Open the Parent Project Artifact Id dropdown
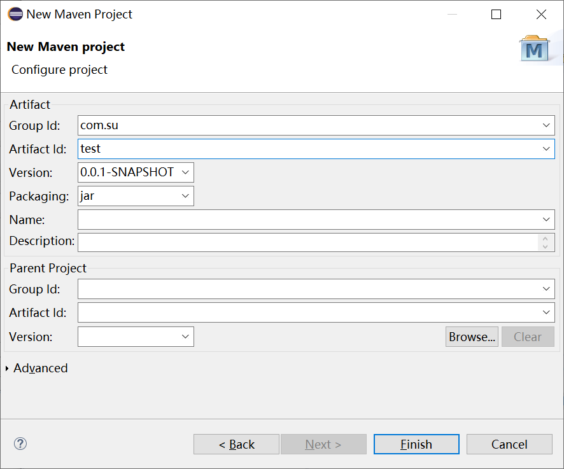The image size is (564, 469). point(546,312)
